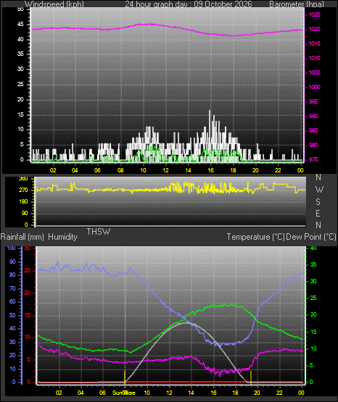This screenshot has width=338, height=402.
Task: Click hour 16 below the windspeed chart
Action: coord(210,170)
